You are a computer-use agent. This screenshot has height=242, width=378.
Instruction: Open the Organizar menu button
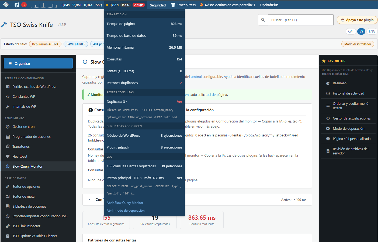click(38, 63)
